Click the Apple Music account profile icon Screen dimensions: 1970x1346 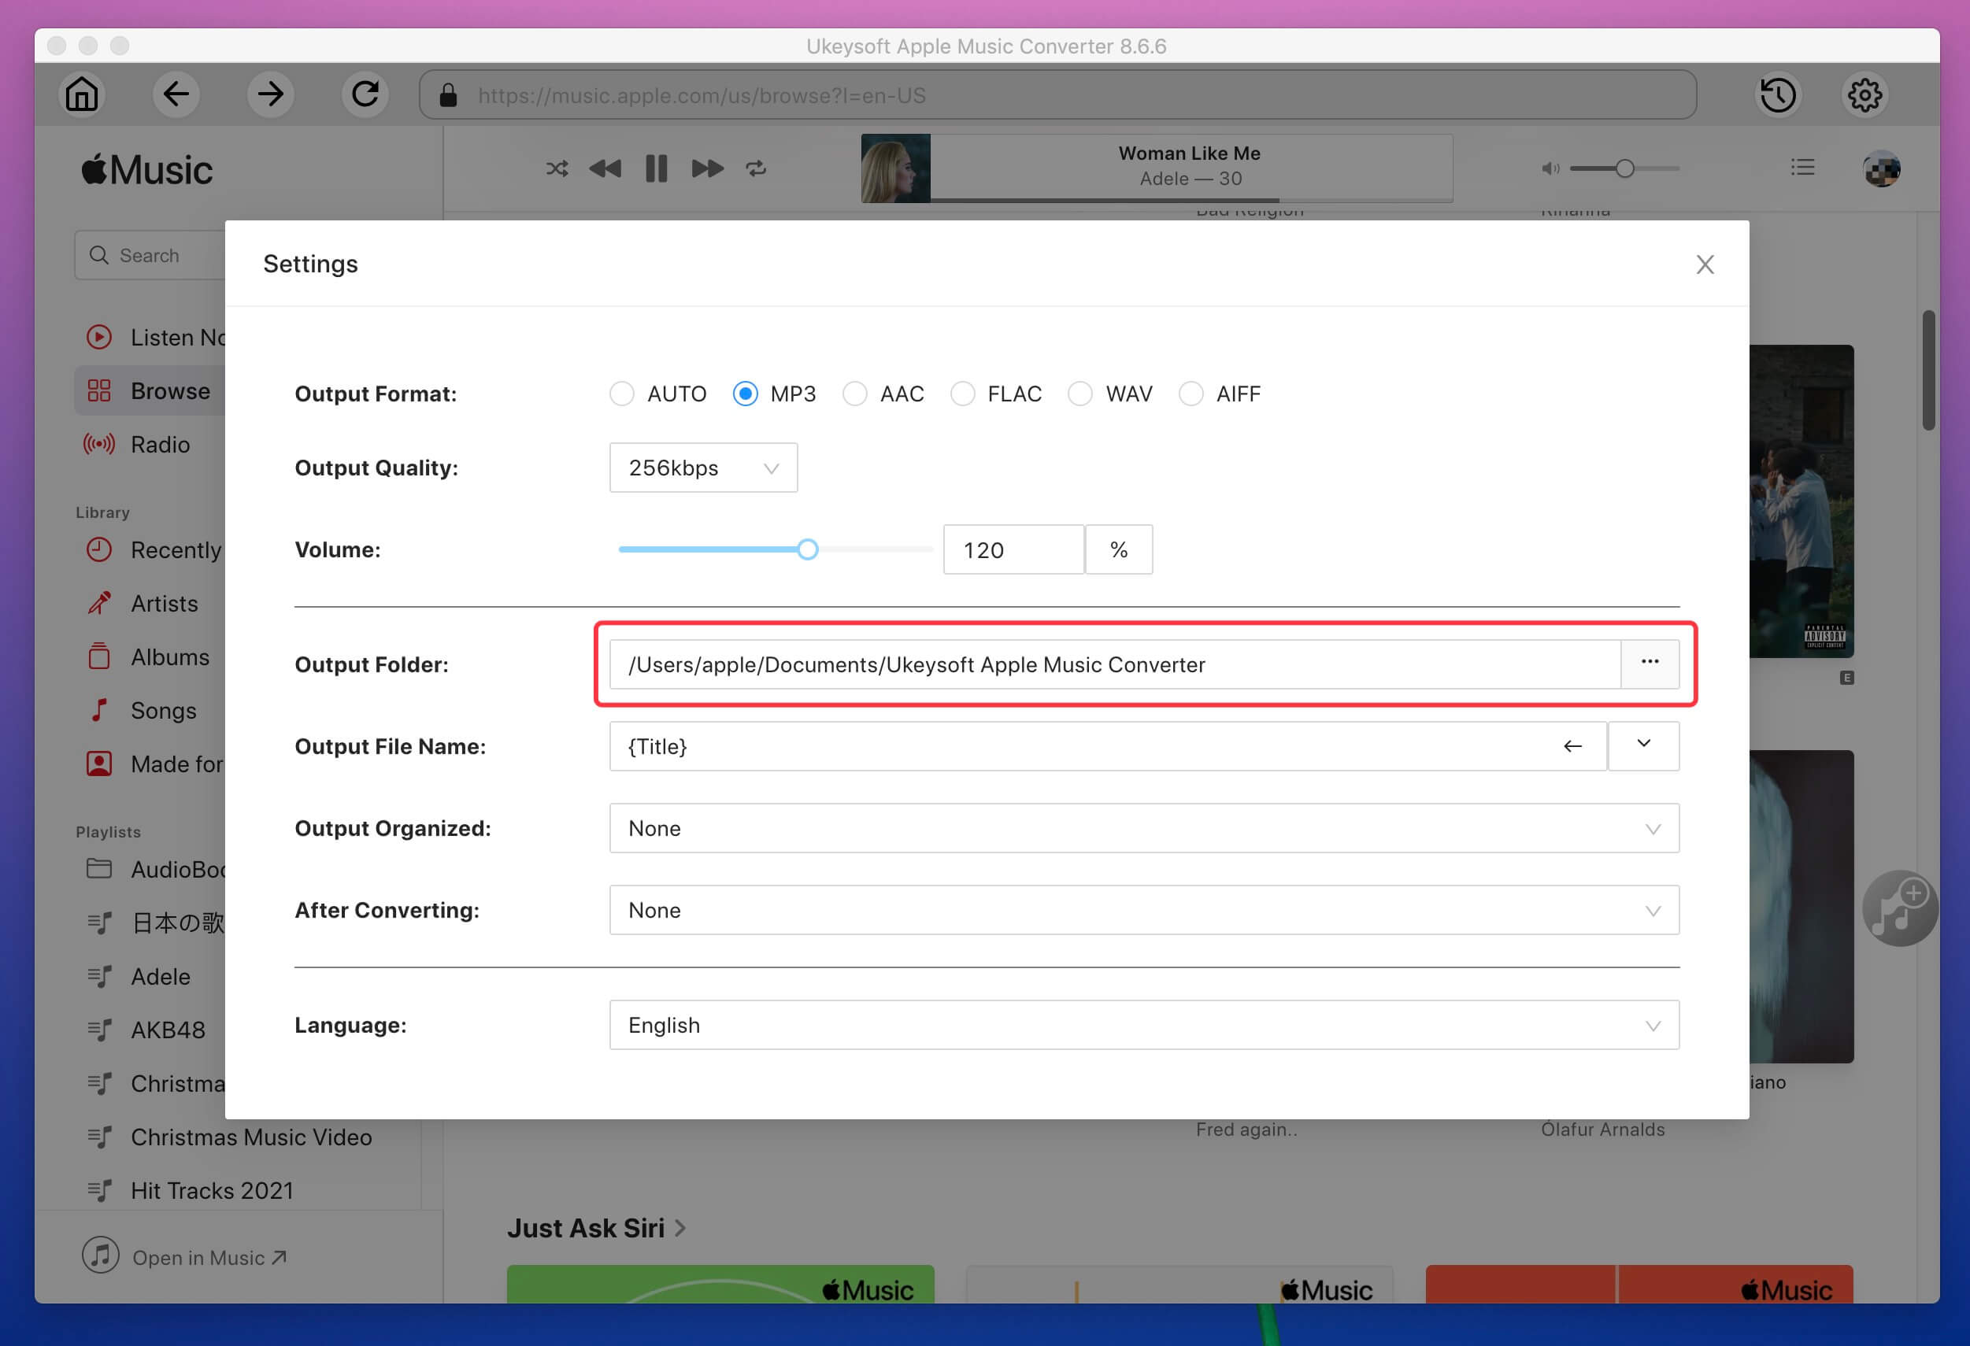point(1883,166)
